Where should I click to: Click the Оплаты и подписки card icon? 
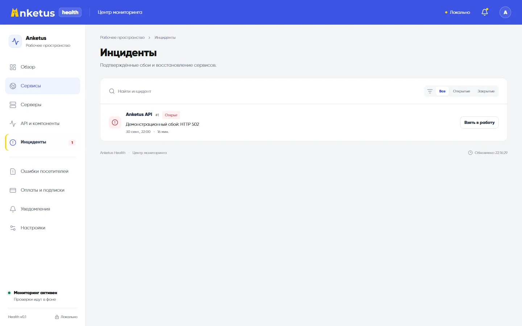point(13,190)
